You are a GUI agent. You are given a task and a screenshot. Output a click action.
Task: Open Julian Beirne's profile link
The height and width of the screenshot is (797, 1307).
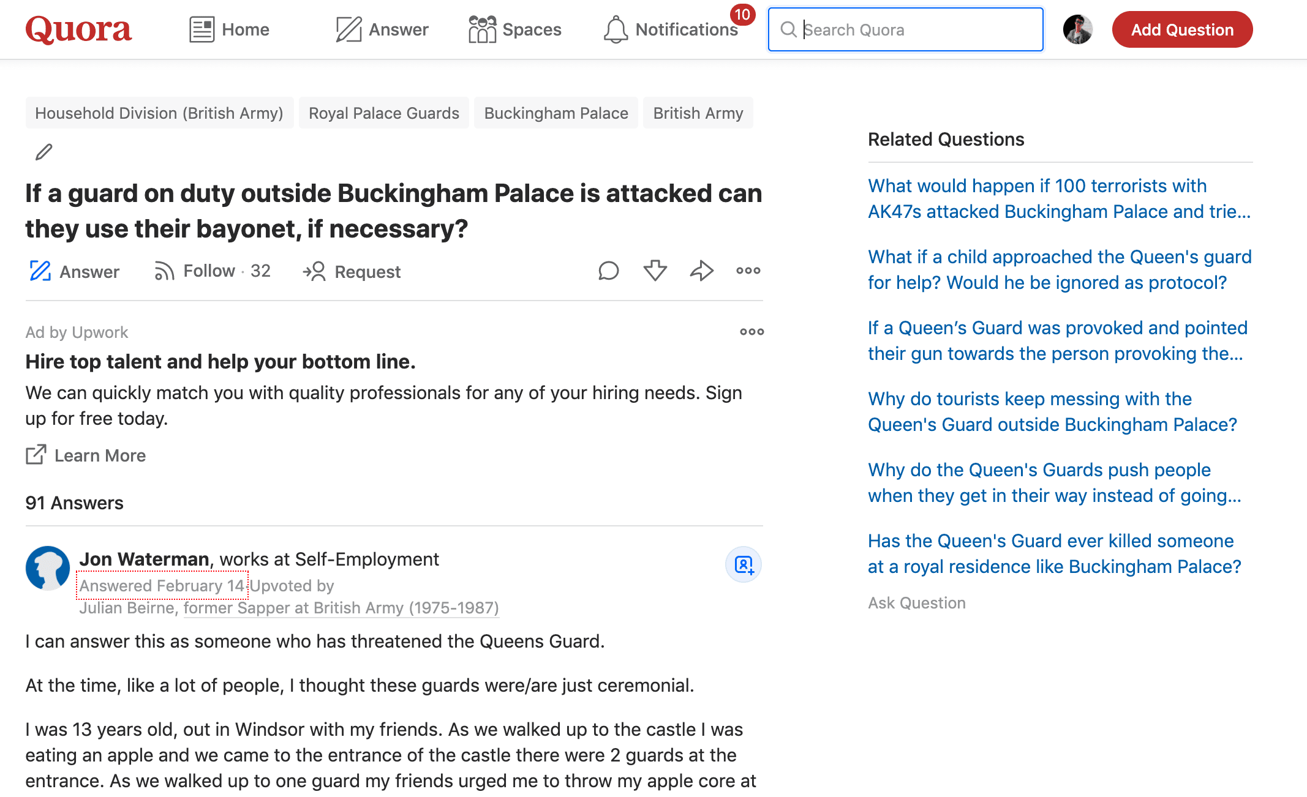point(127,608)
